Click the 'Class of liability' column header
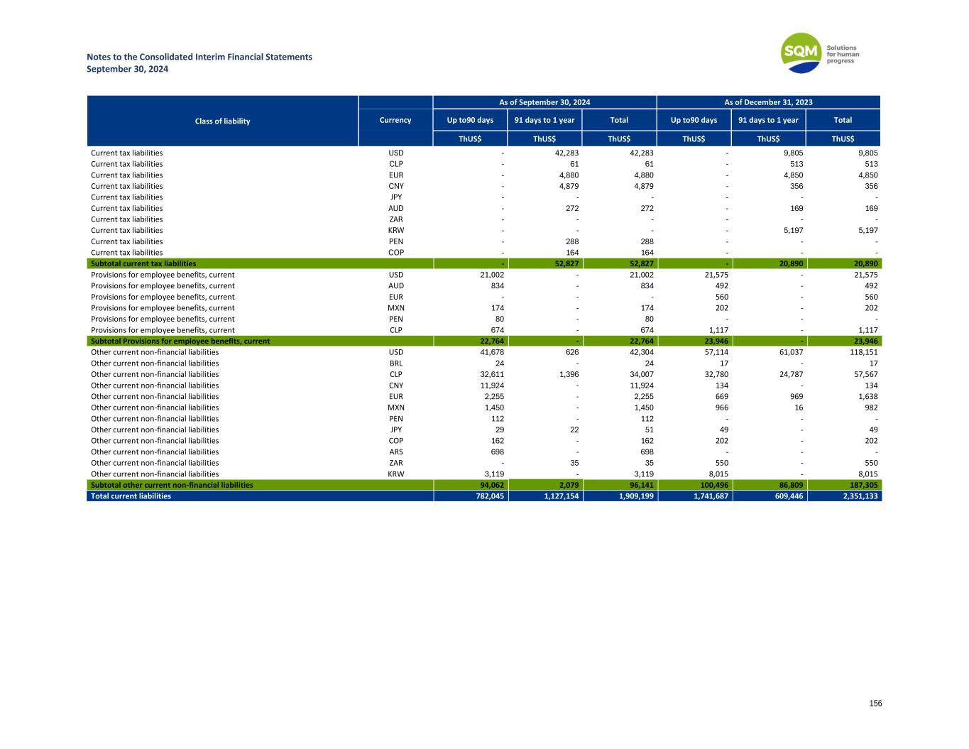Image resolution: width=969 pixels, height=749 pixels. pyautogui.click(x=223, y=121)
